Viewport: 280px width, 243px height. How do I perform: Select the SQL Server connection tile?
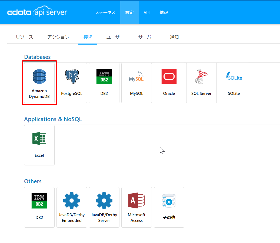tap(201, 83)
